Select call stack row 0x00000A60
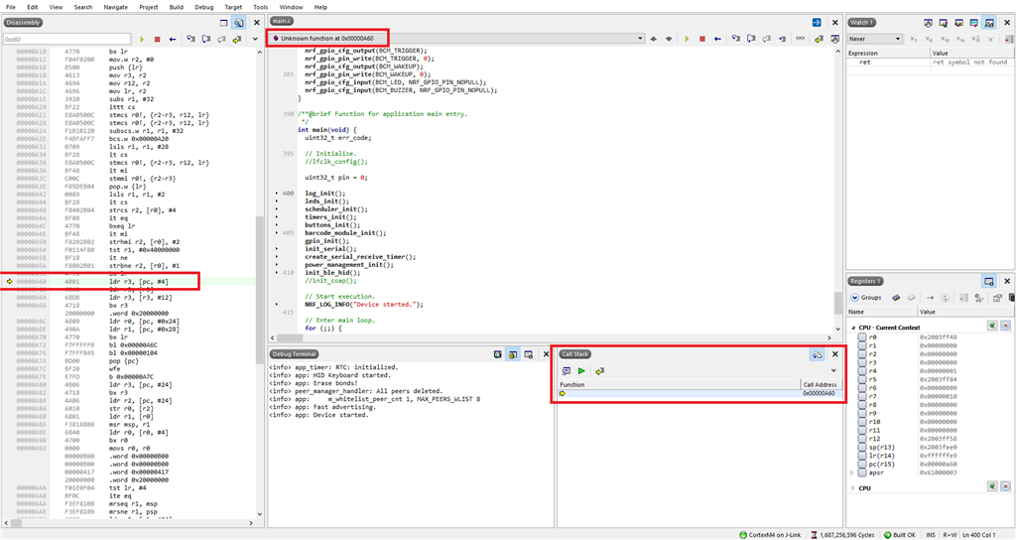 699,393
